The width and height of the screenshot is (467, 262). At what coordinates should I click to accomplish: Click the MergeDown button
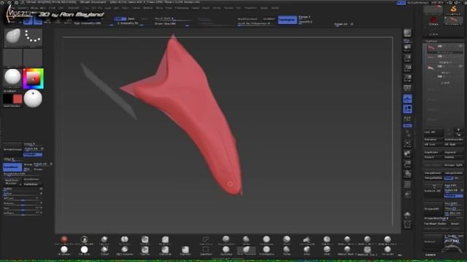(433, 173)
